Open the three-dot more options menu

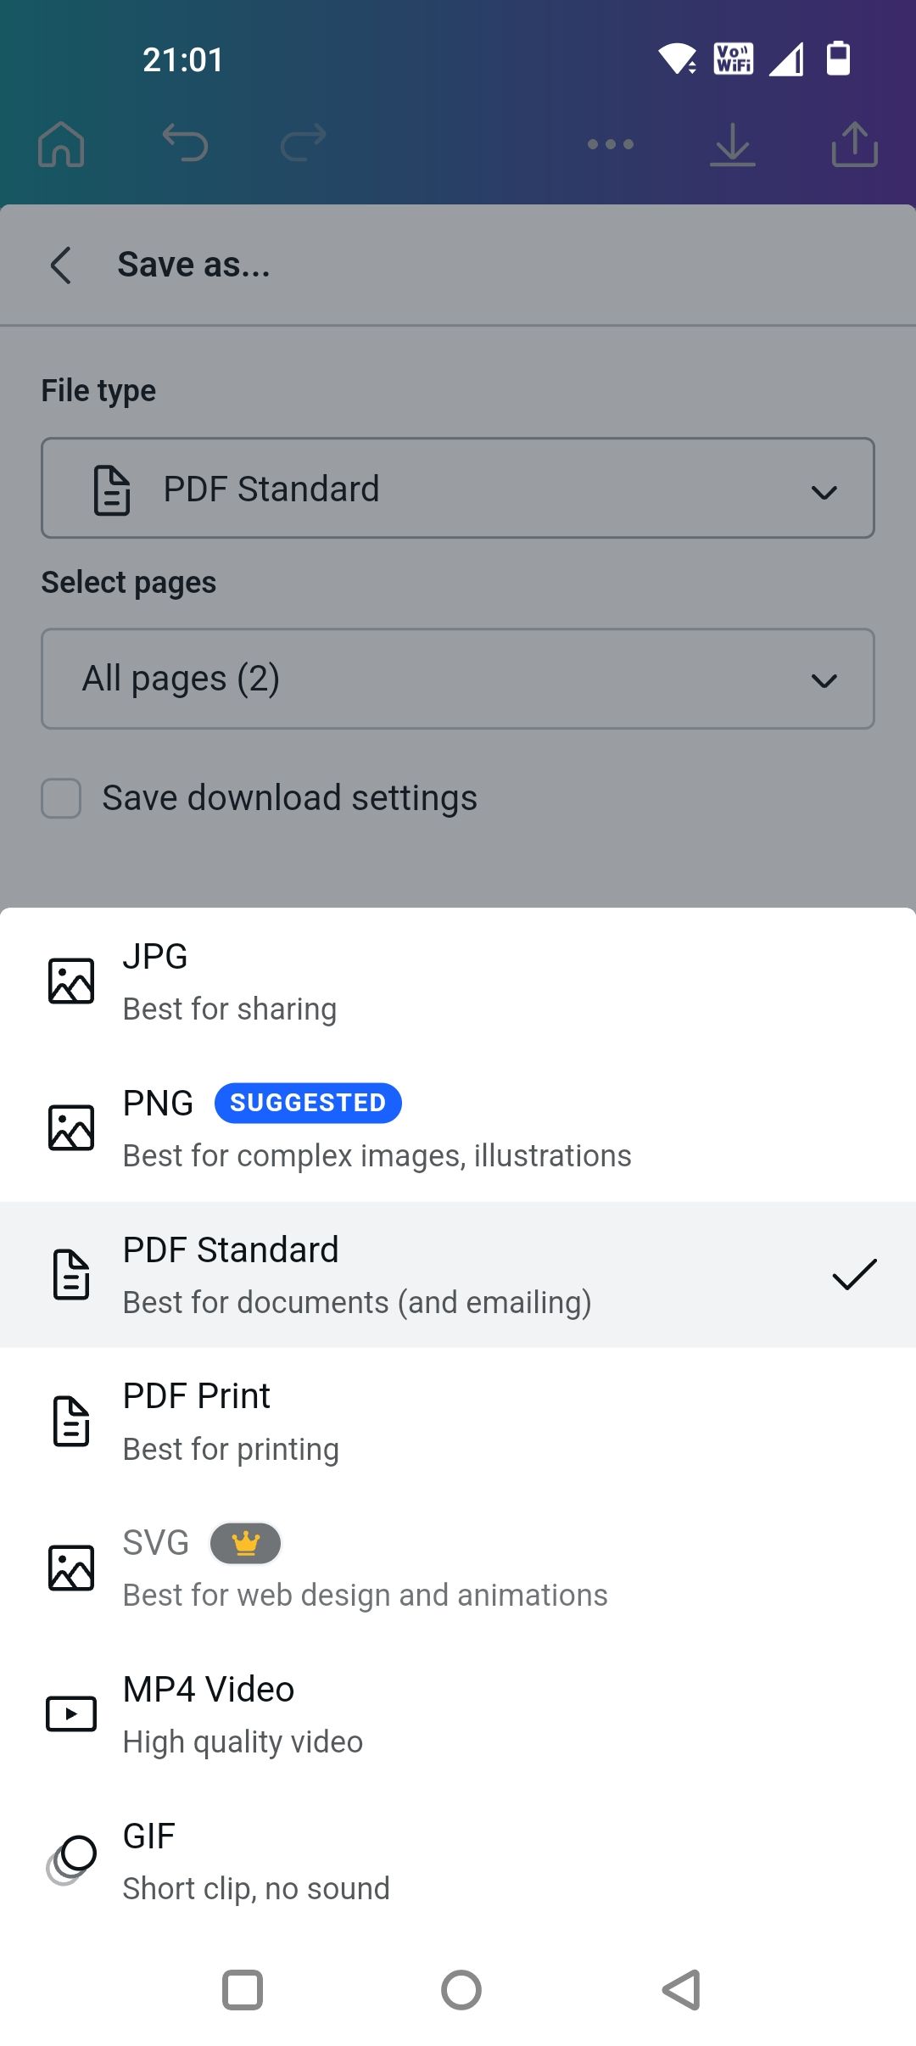click(x=611, y=144)
